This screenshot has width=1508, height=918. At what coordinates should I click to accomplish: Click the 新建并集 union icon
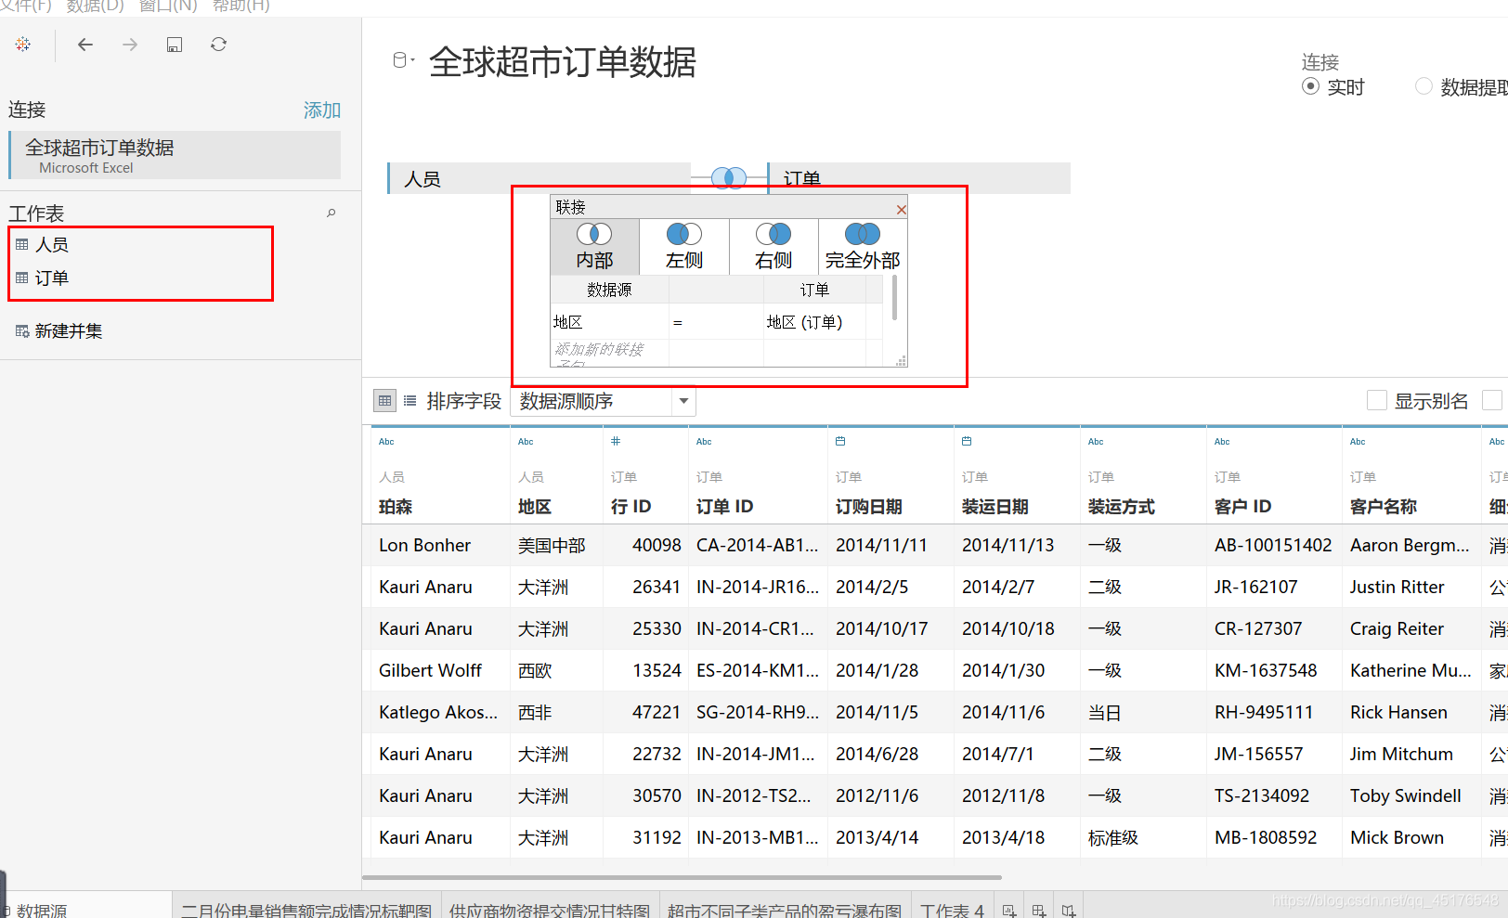[22, 330]
